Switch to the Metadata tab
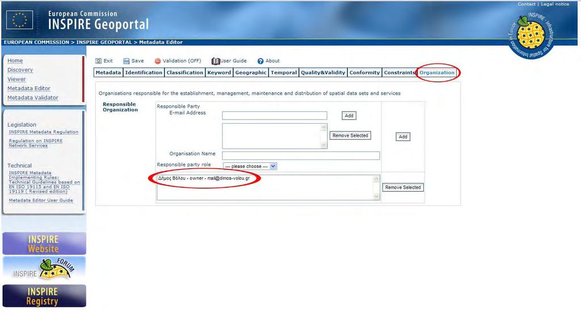This screenshot has height=316, width=581. click(x=108, y=73)
